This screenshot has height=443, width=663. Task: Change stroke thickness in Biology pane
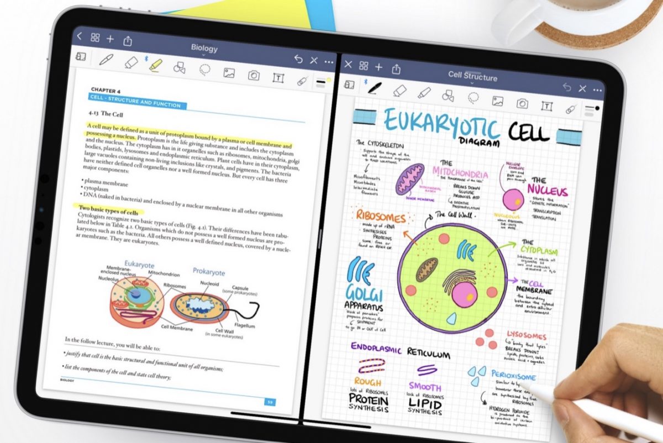click(320, 83)
